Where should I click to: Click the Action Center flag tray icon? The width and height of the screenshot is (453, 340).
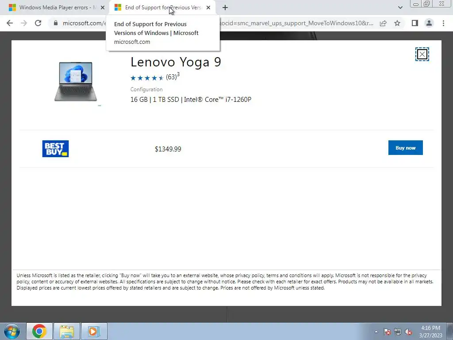(x=387, y=332)
